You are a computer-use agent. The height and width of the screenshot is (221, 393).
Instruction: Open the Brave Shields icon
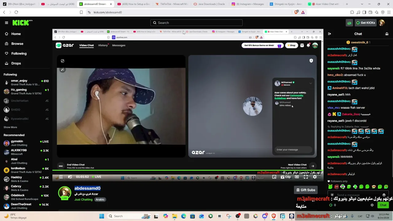click(296, 12)
